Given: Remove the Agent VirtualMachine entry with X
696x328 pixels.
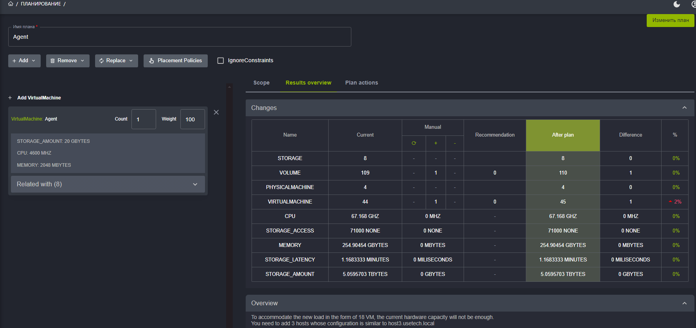Looking at the screenshot, I should click(x=216, y=112).
